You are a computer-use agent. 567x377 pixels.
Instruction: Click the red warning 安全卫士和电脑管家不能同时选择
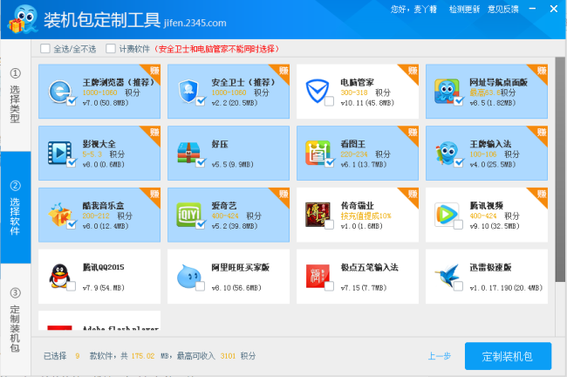[x=217, y=49]
